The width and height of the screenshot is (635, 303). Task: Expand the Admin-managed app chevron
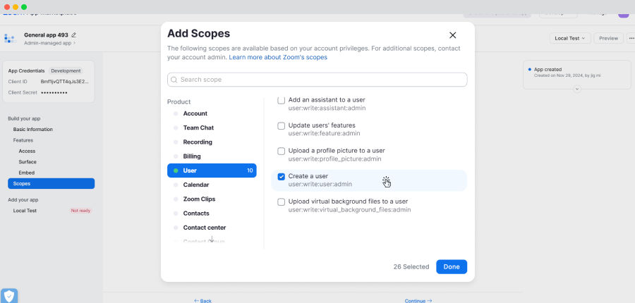74,43
